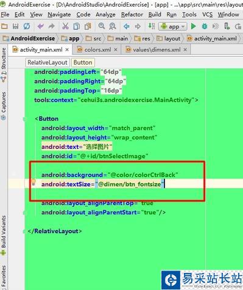The height and width of the screenshot is (290, 243).
Task: Click the Redo arrow icon
Action: [52, 26]
